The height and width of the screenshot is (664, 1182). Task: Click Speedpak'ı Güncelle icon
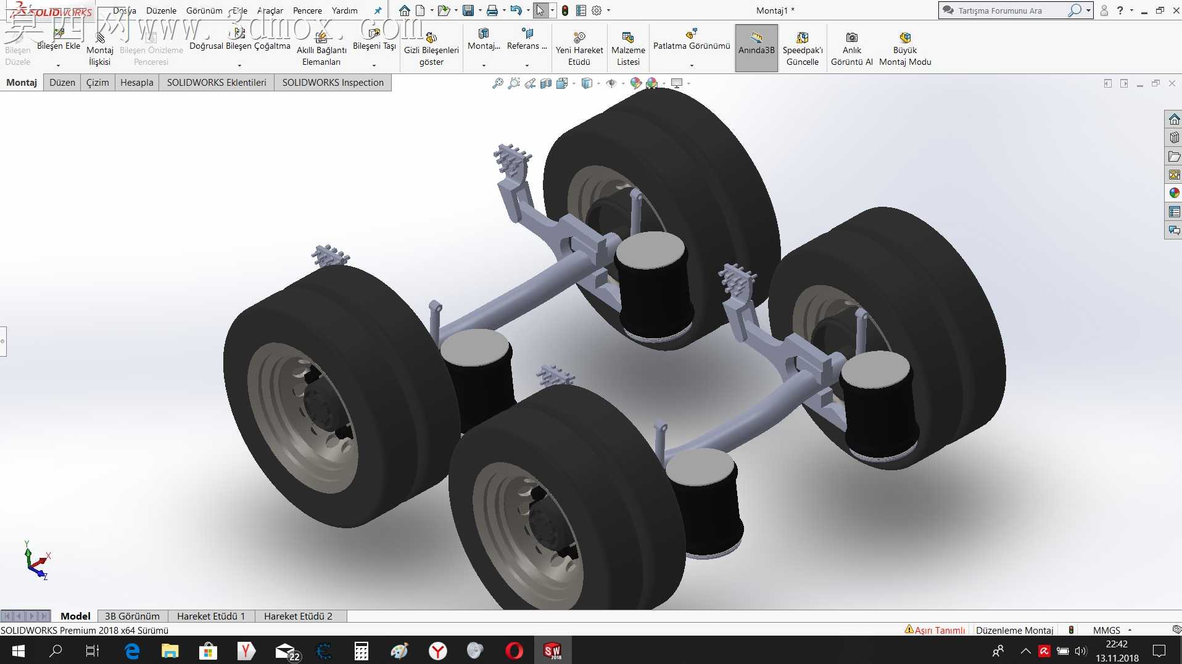point(802,38)
